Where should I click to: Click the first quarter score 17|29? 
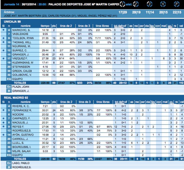(123, 12)
